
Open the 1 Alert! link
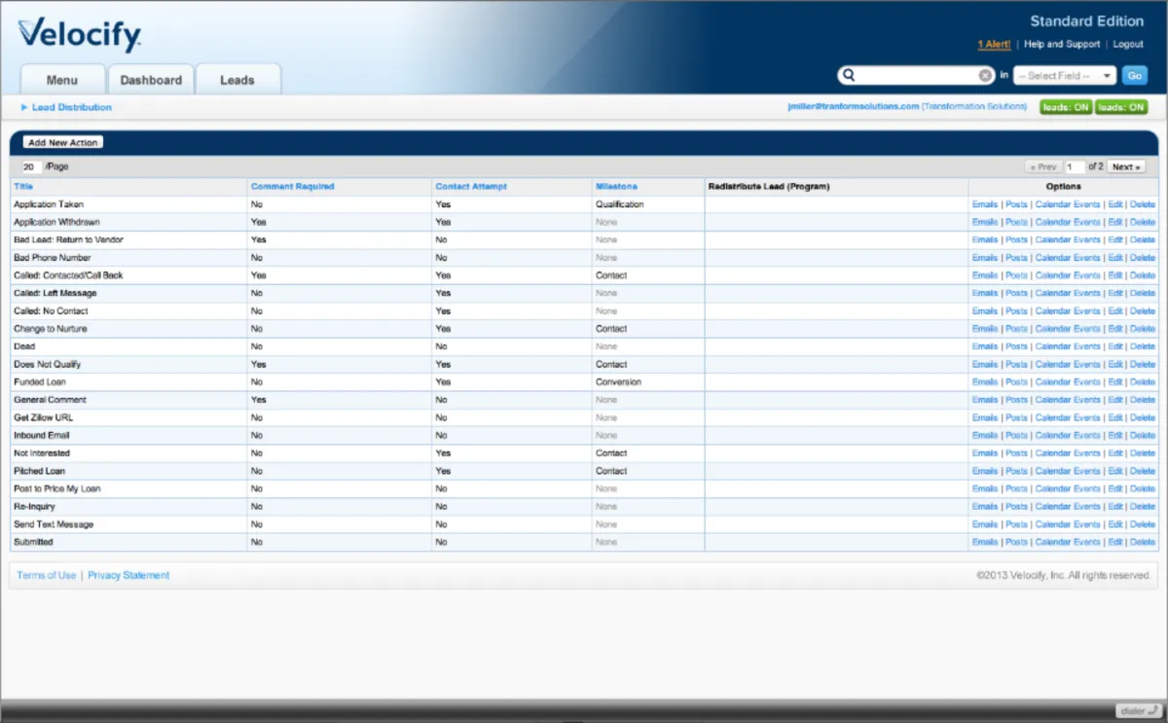(994, 44)
